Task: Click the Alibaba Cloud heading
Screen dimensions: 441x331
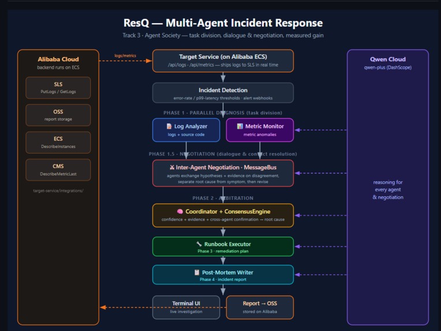Action: pos(58,59)
